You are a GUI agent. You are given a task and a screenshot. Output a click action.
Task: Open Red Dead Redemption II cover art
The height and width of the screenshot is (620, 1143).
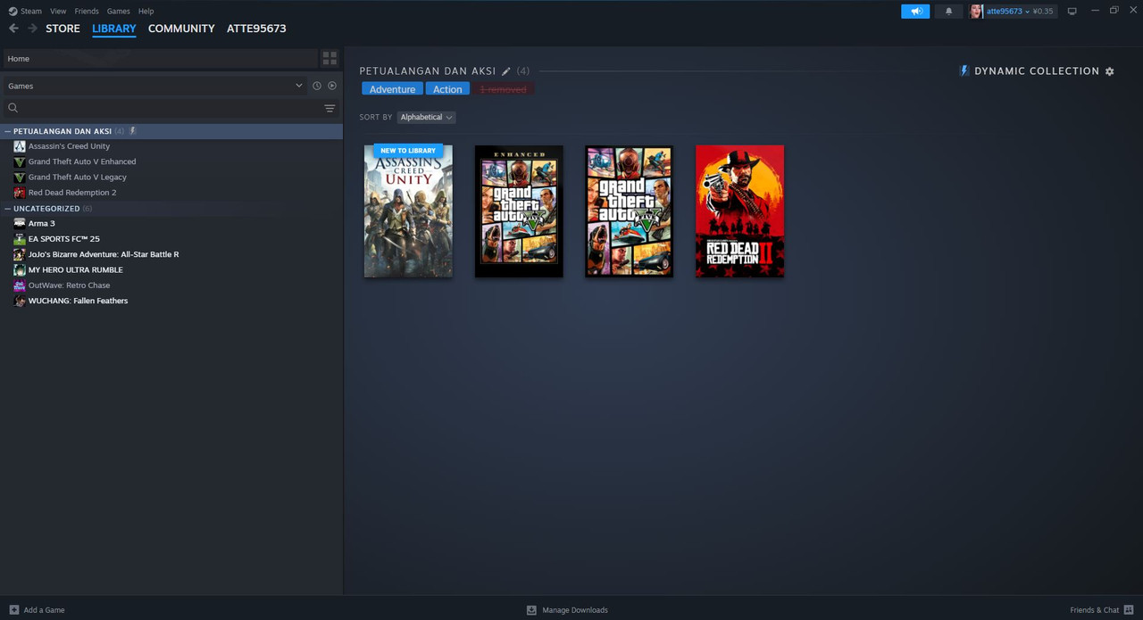click(x=740, y=211)
